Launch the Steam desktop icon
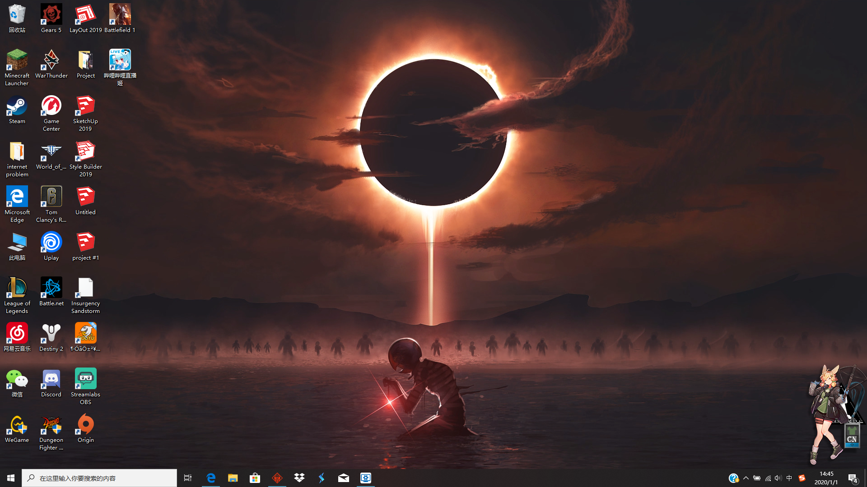This screenshot has height=487, width=867. coord(17,110)
